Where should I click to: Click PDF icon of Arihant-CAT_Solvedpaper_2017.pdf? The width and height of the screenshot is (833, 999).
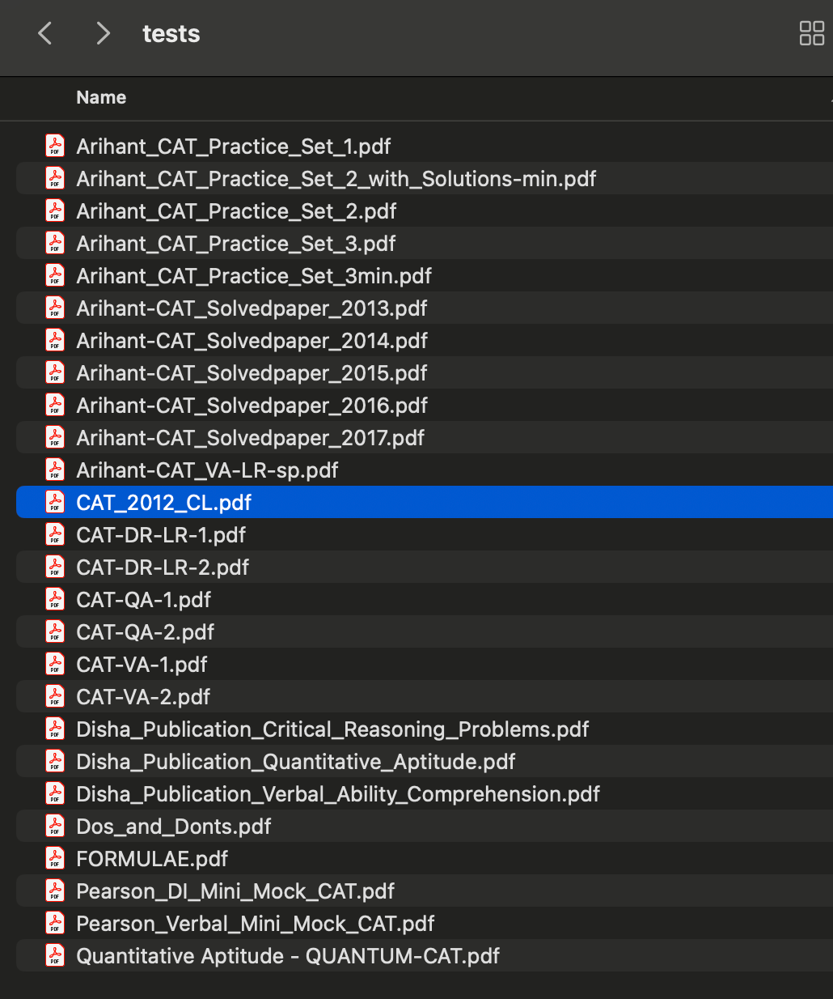click(55, 437)
